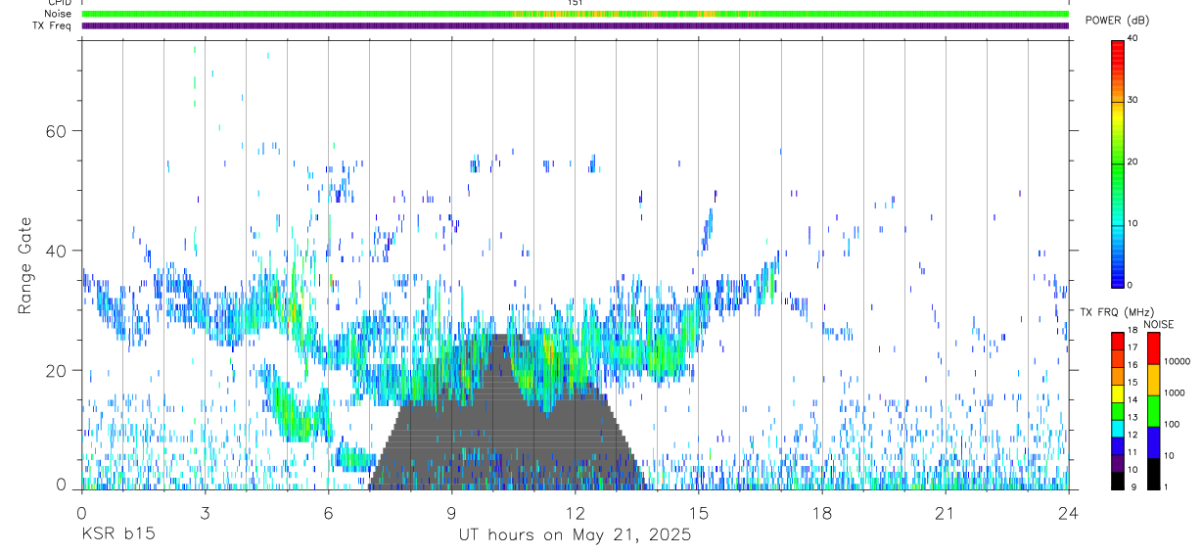
Task: Click the green Noise strip above the plot
Action: (x=575, y=14)
